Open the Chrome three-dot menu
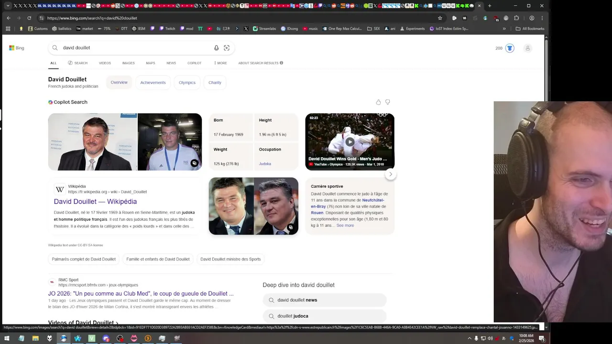The width and height of the screenshot is (612, 344). point(542,18)
